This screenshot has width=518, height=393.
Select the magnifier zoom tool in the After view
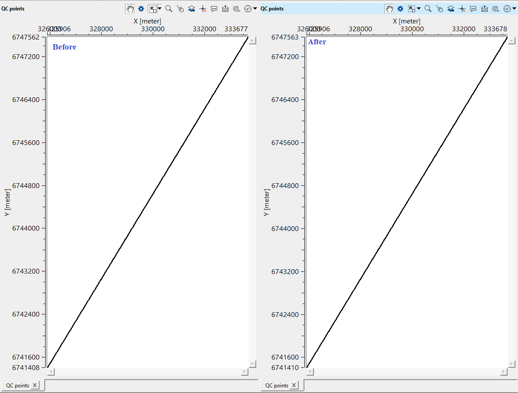pyautogui.click(x=428, y=8)
